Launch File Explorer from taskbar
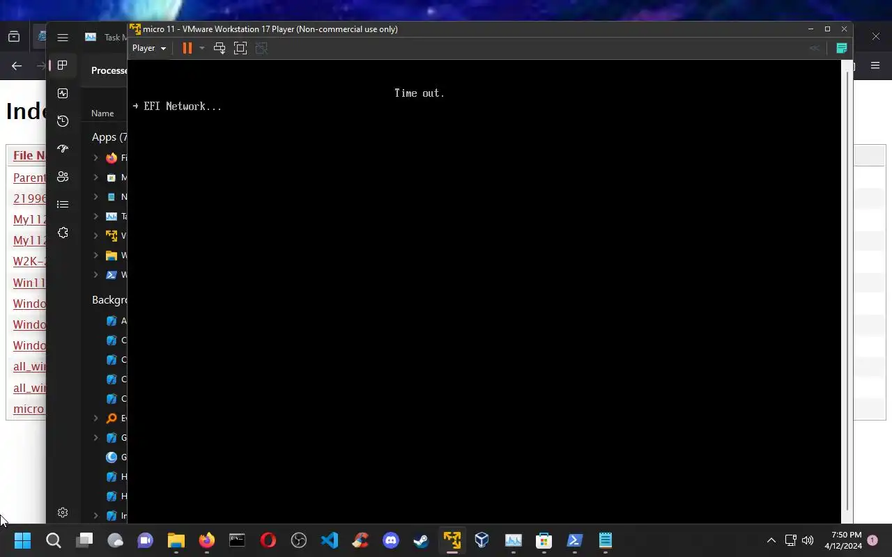The height and width of the screenshot is (557, 892). pyautogui.click(x=176, y=540)
